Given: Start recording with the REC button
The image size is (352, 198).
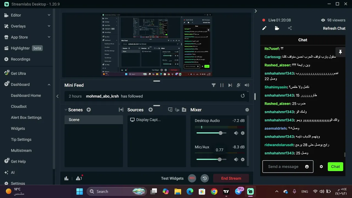Looking at the screenshot, I should click(x=192, y=178).
